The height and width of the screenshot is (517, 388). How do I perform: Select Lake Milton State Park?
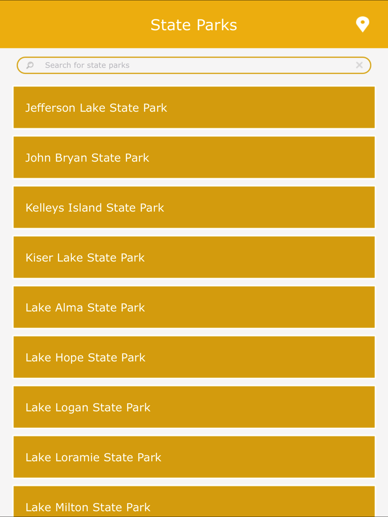pyautogui.click(x=194, y=501)
